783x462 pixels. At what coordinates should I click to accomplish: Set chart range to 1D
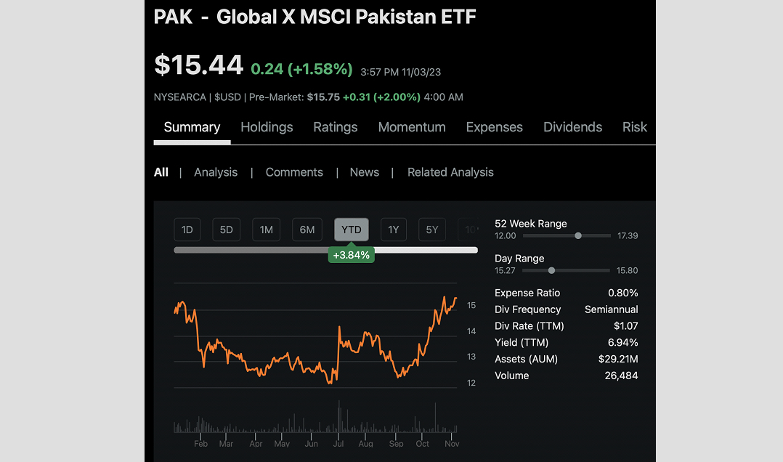[187, 230]
